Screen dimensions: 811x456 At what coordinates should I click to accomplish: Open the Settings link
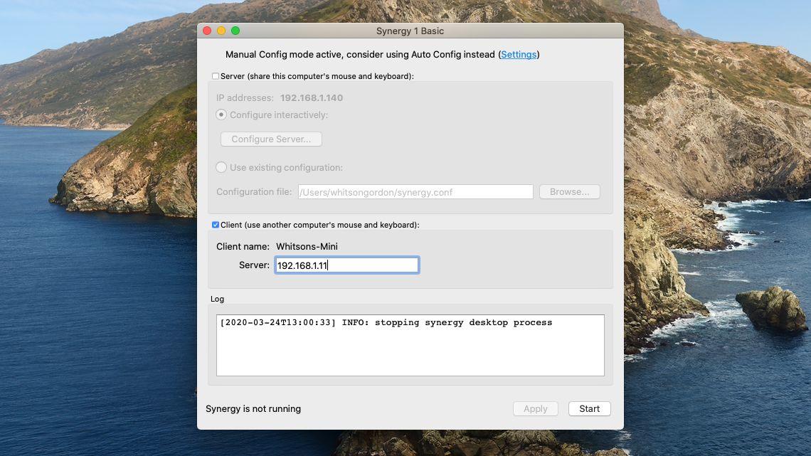518,54
